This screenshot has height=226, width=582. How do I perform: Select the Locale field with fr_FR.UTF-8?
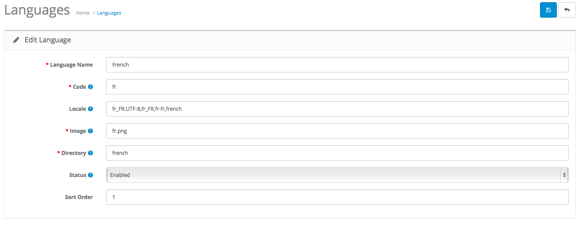tap(337, 109)
